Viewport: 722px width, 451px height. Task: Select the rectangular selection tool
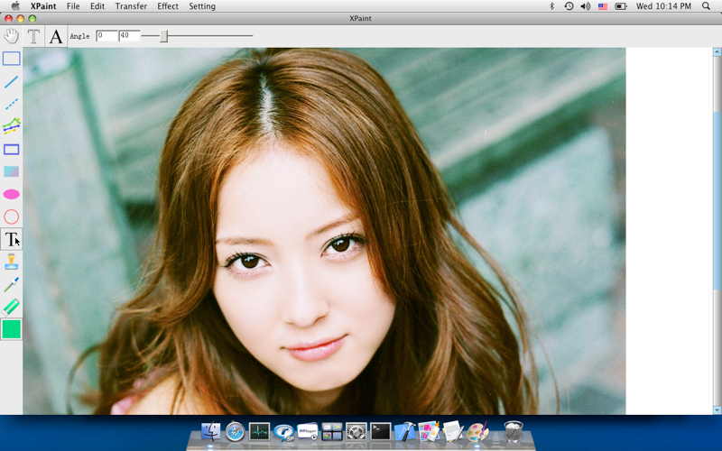(x=12, y=59)
